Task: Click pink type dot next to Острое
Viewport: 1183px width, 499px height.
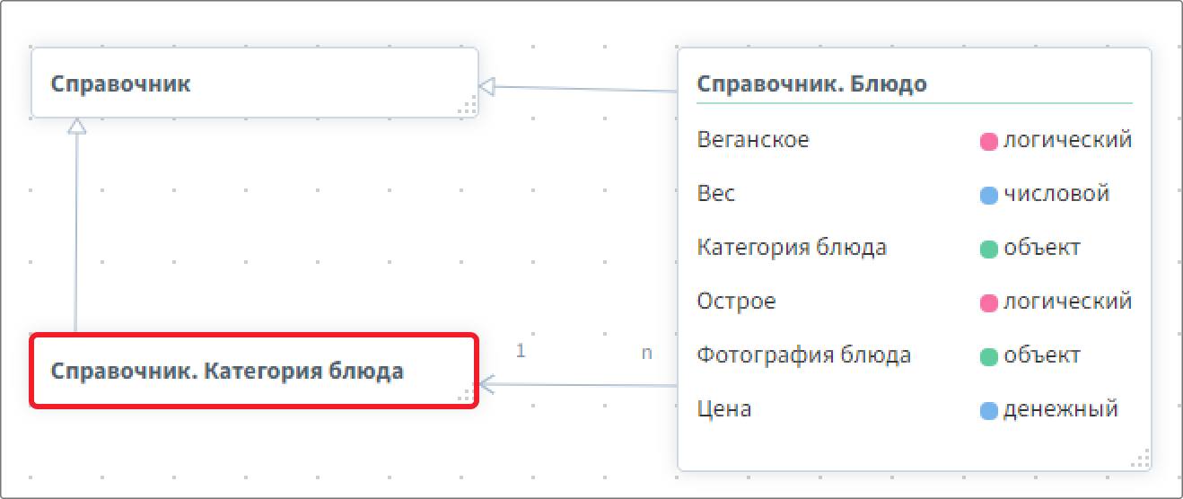Action: [989, 302]
